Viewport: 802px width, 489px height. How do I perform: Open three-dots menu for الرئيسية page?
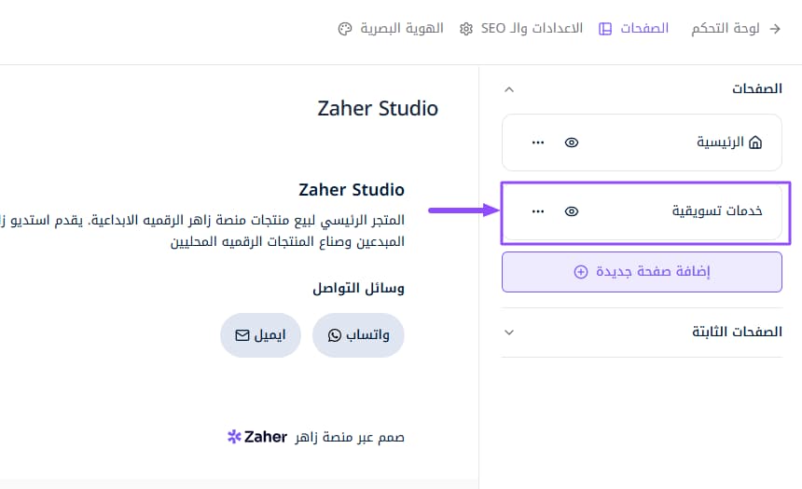(537, 143)
